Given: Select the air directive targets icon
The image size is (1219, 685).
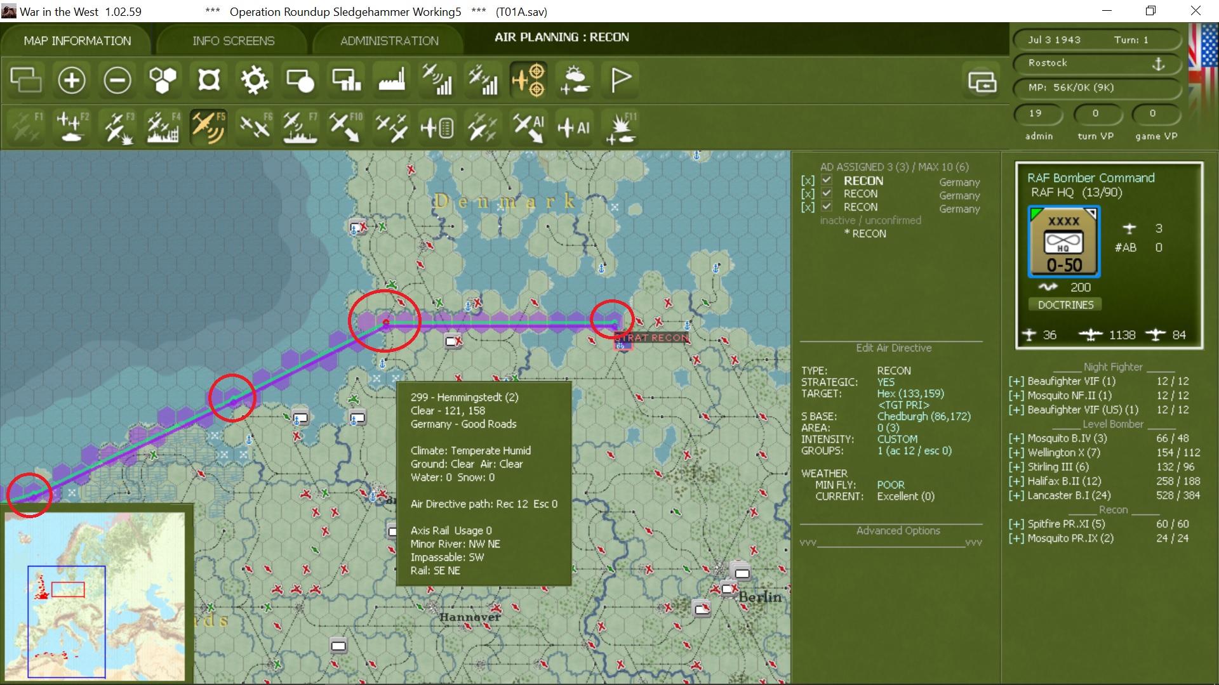Looking at the screenshot, I should pyautogui.click(x=529, y=81).
